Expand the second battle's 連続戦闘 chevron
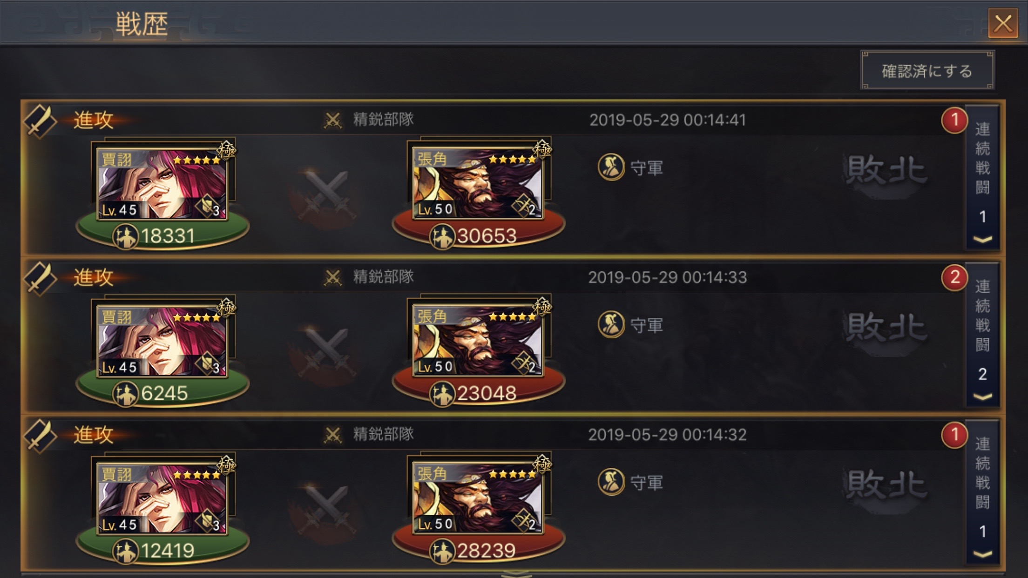The width and height of the screenshot is (1028, 578). click(x=982, y=397)
